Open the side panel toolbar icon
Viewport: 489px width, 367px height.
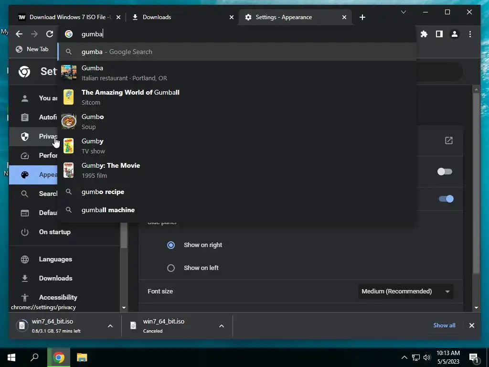pyautogui.click(x=439, y=34)
